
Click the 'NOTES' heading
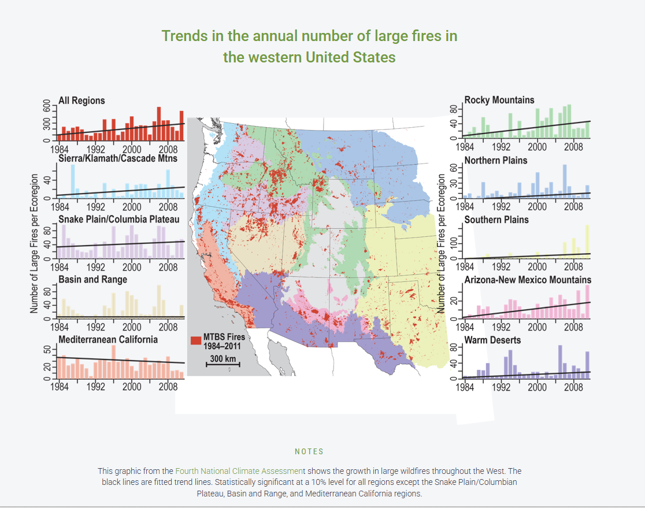pyautogui.click(x=309, y=451)
